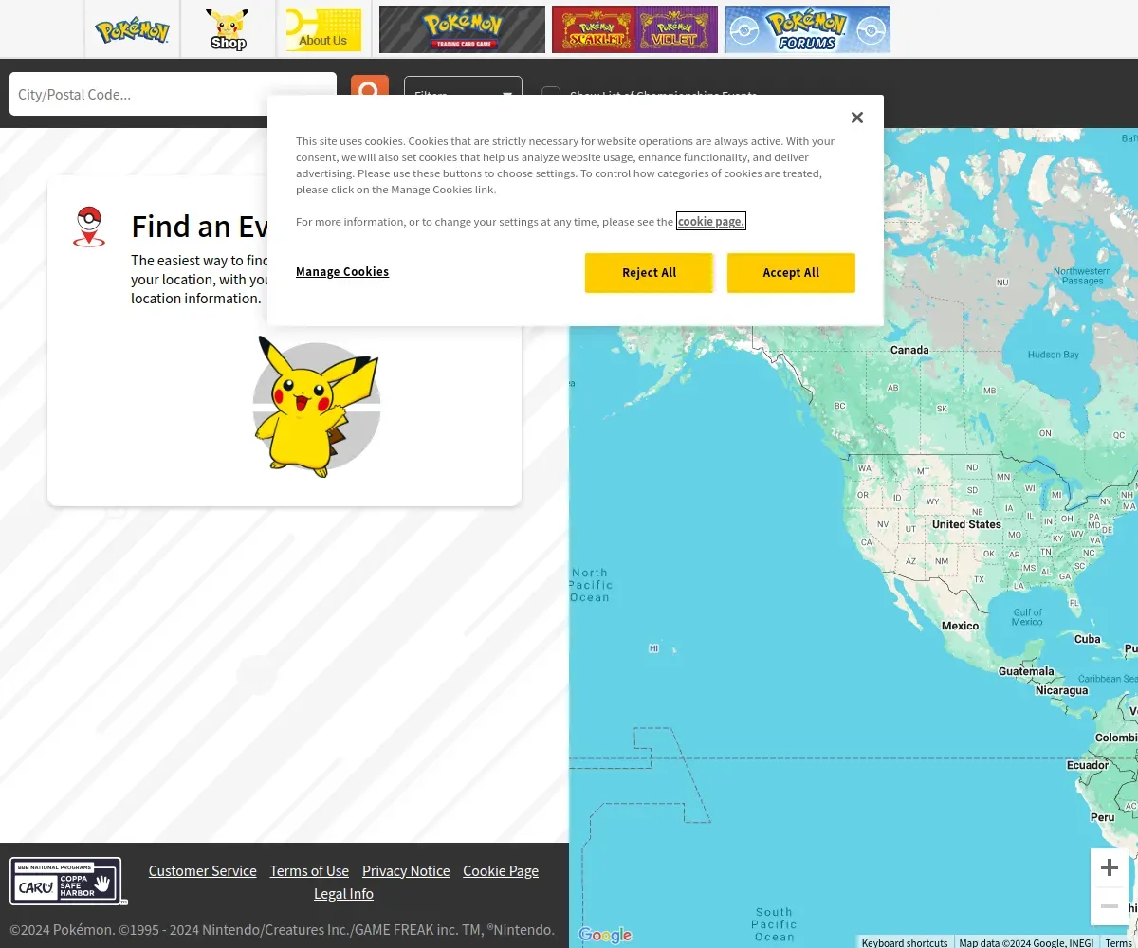Click the United States label on map
This screenshot has height=948, width=1138.
point(966,524)
